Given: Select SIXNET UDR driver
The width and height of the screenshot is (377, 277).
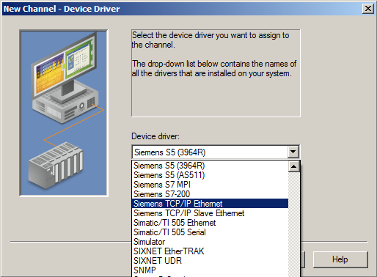Looking at the screenshot, I should click(211, 261).
